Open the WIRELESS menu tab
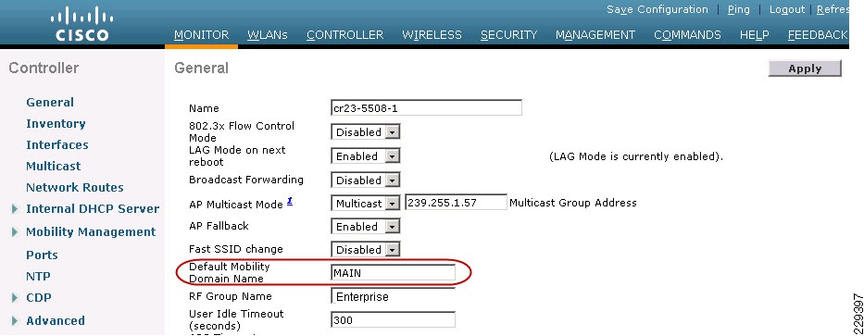 point(432,34)
